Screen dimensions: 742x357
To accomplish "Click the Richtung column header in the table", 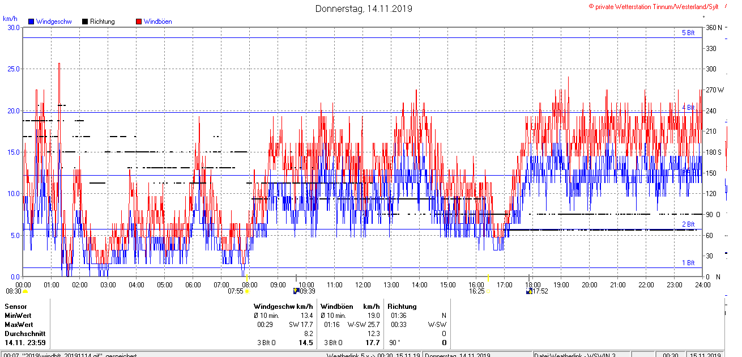I will pos(402,307).
